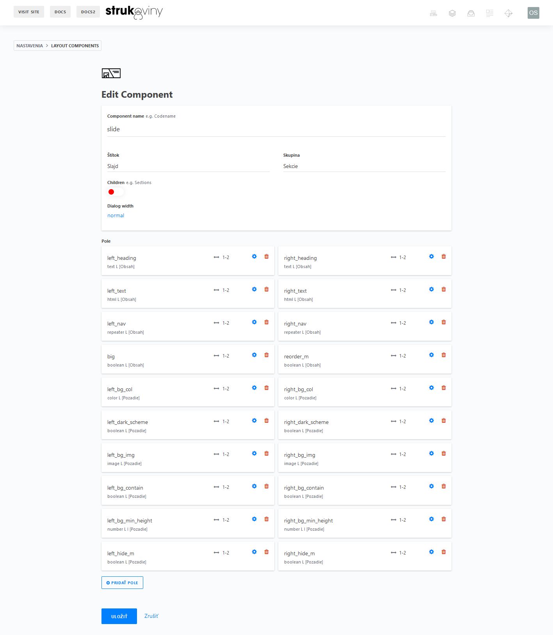The image size is (553, 635).
Task: Delete the left_heading field
Action: click(267, 256)
